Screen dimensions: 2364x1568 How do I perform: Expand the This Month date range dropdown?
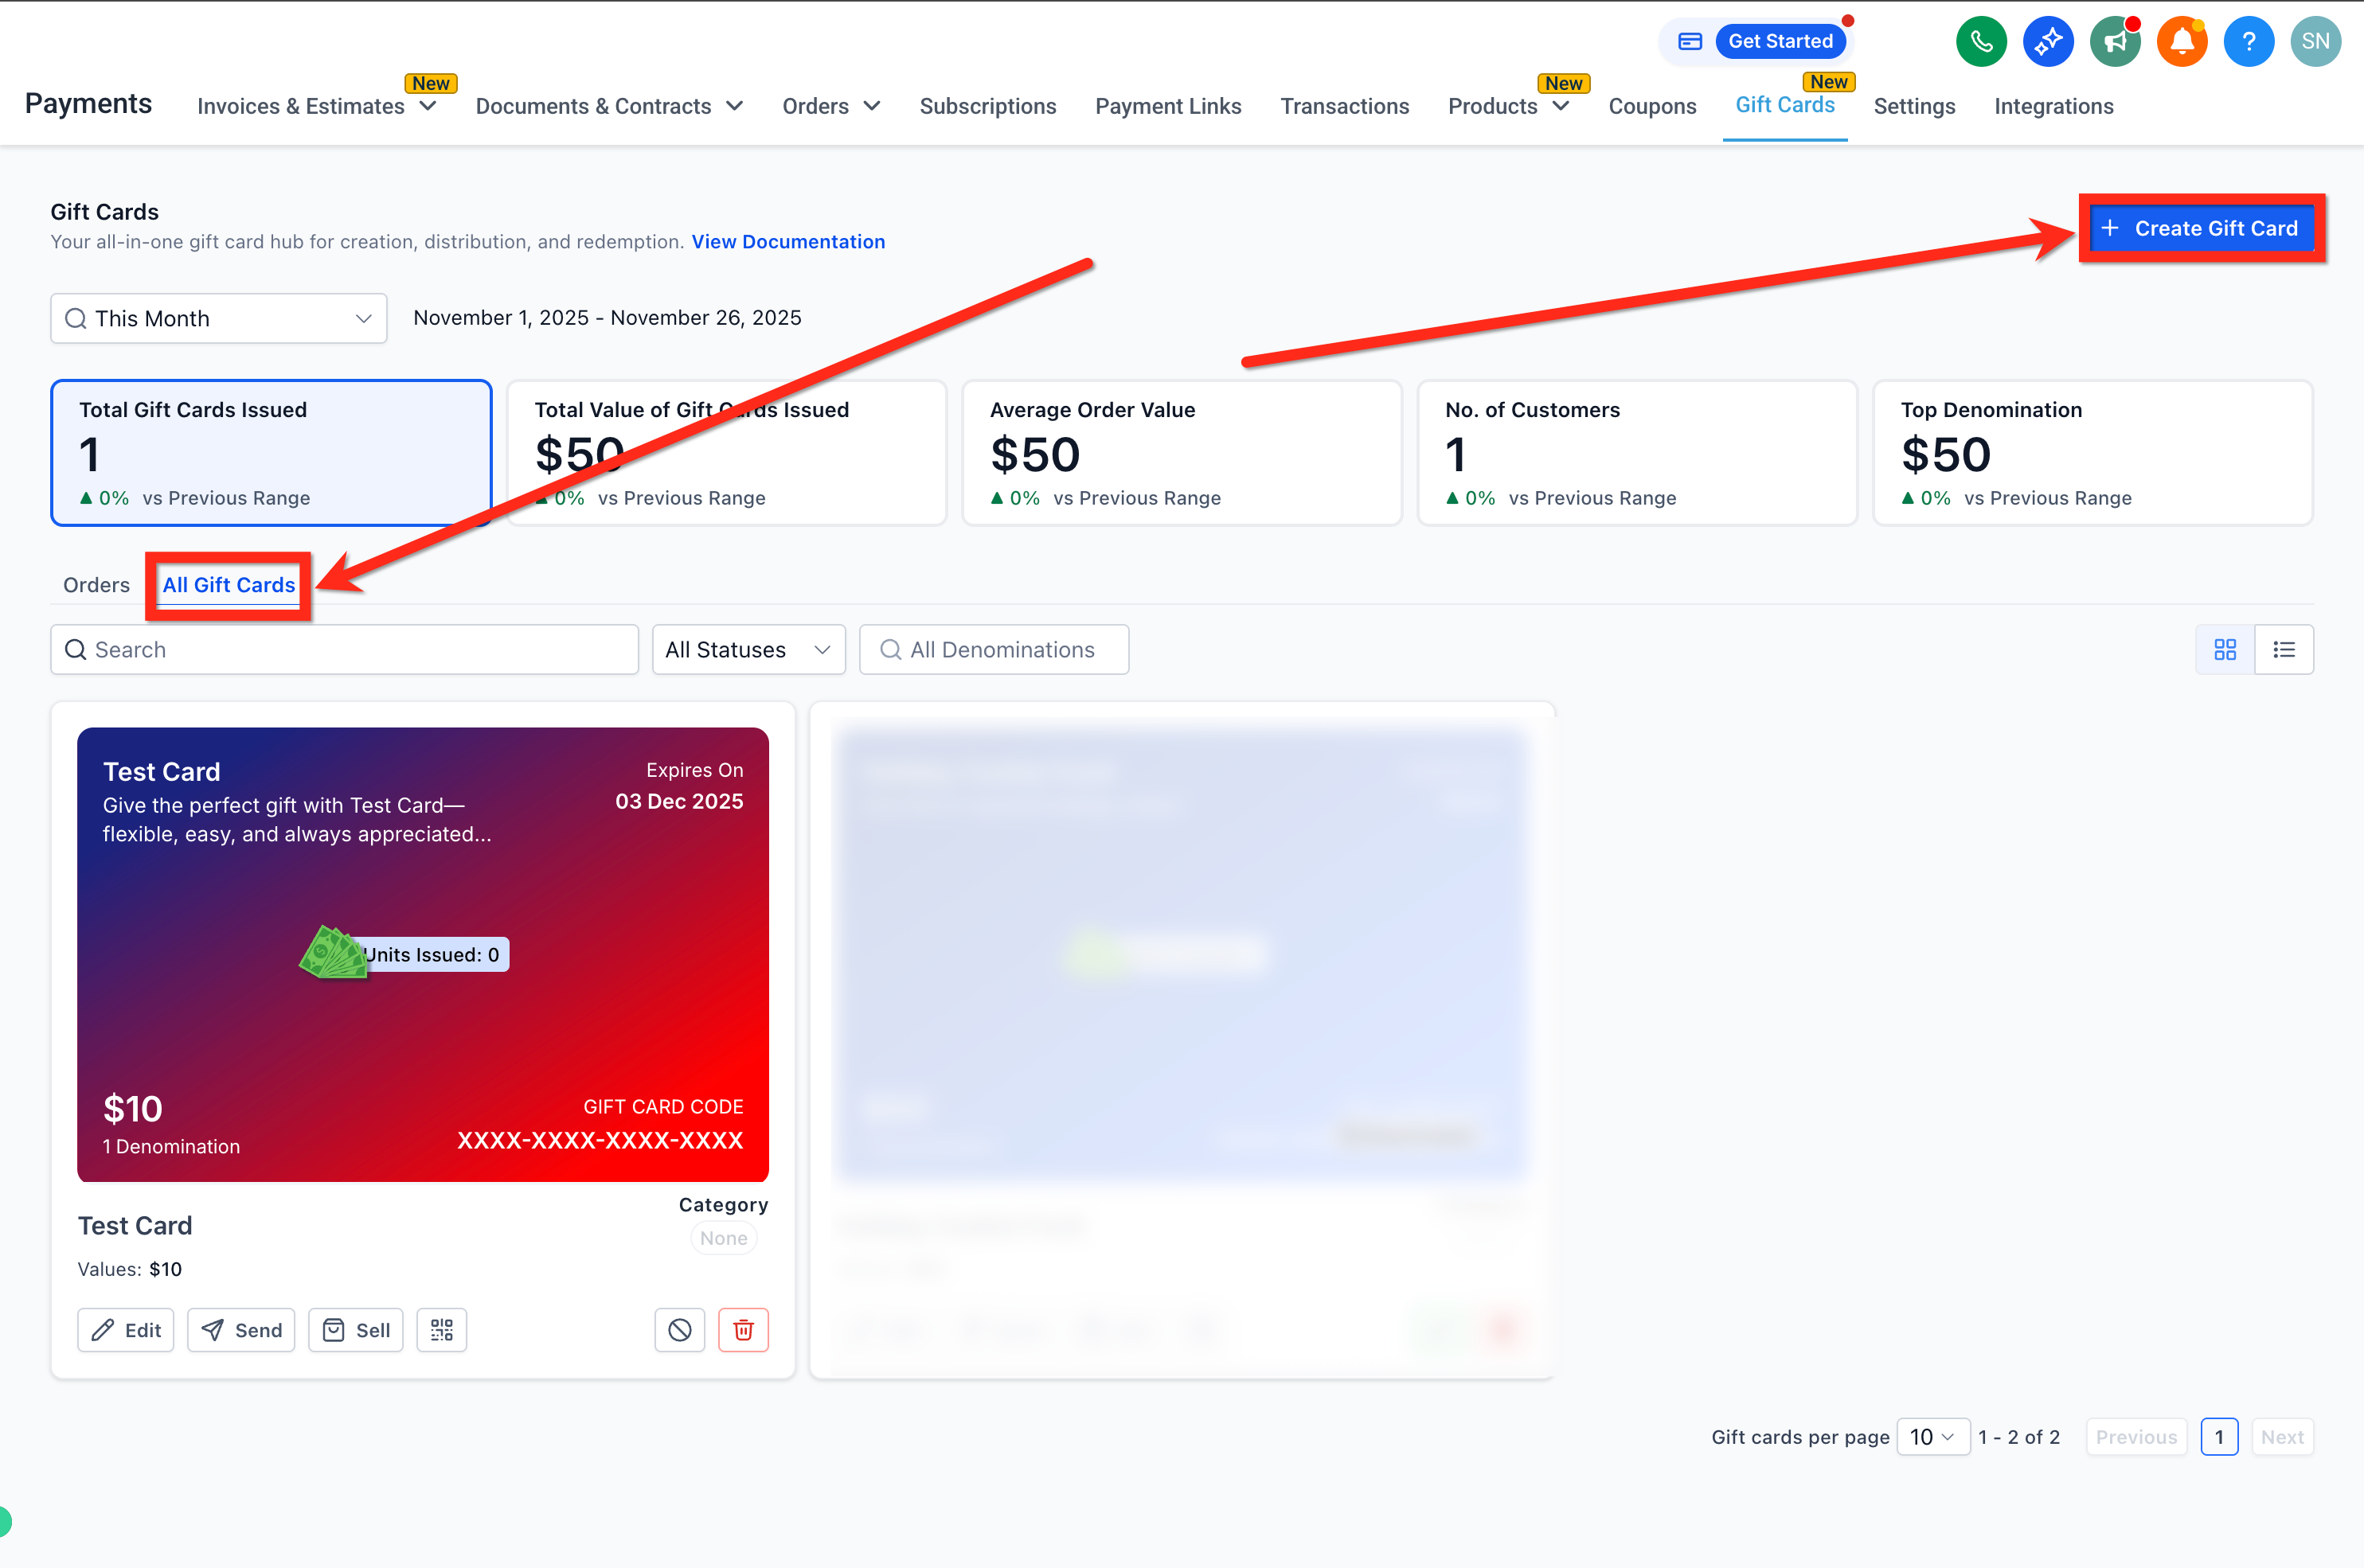[x=219, y=318]
